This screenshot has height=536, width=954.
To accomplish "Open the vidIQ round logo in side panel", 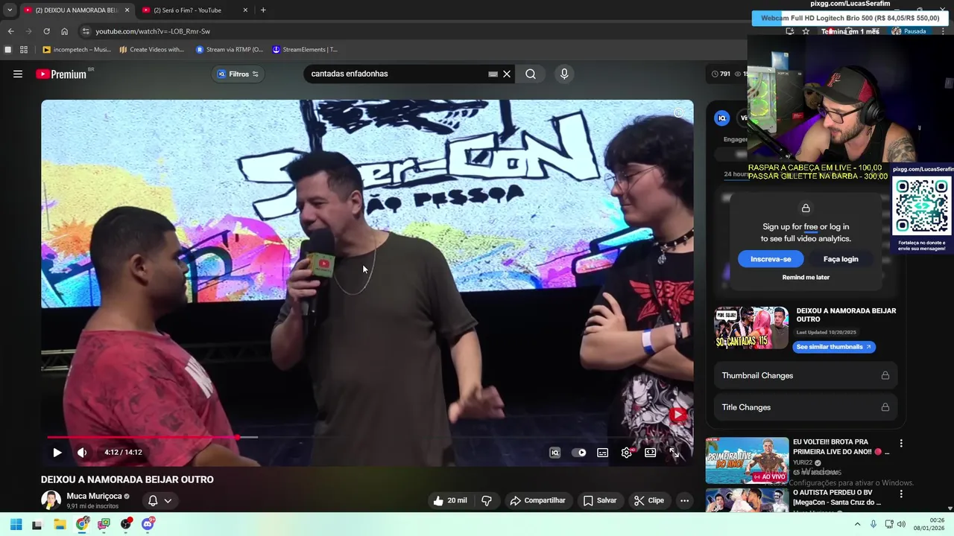I will (x=721, y=118).
